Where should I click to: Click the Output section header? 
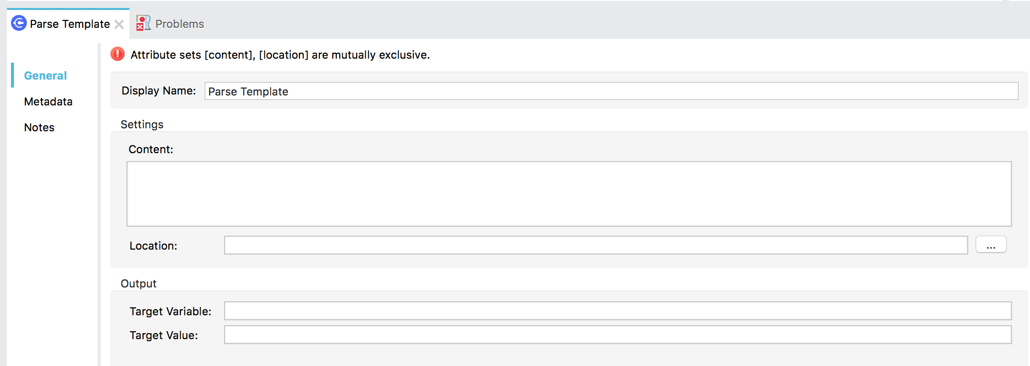tap(138, 283)
